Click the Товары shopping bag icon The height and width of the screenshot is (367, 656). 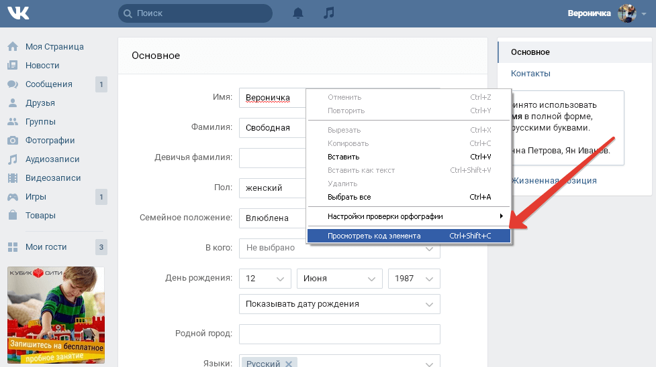coord(13,215)
